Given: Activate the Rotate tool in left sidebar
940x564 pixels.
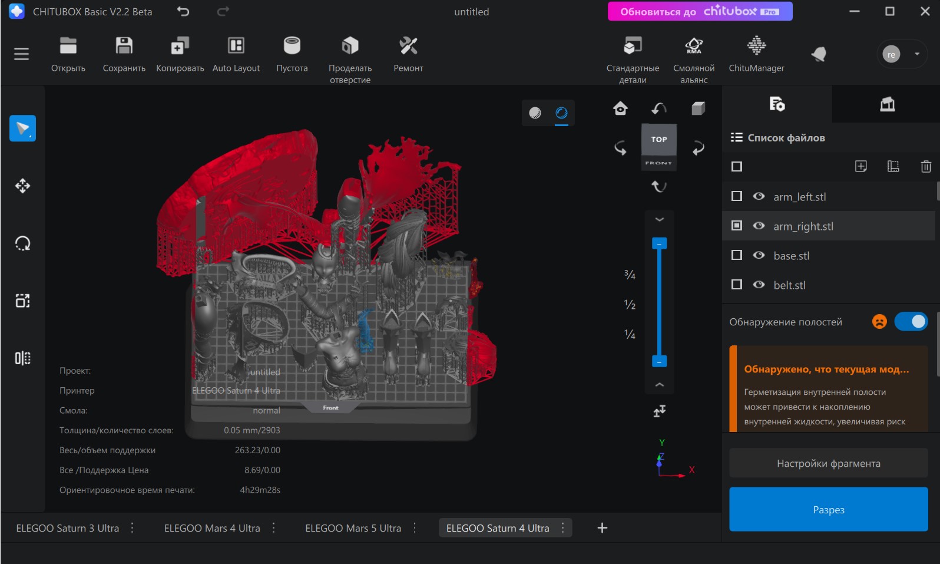Looking at the screenshot, I should tap(22, 243).
